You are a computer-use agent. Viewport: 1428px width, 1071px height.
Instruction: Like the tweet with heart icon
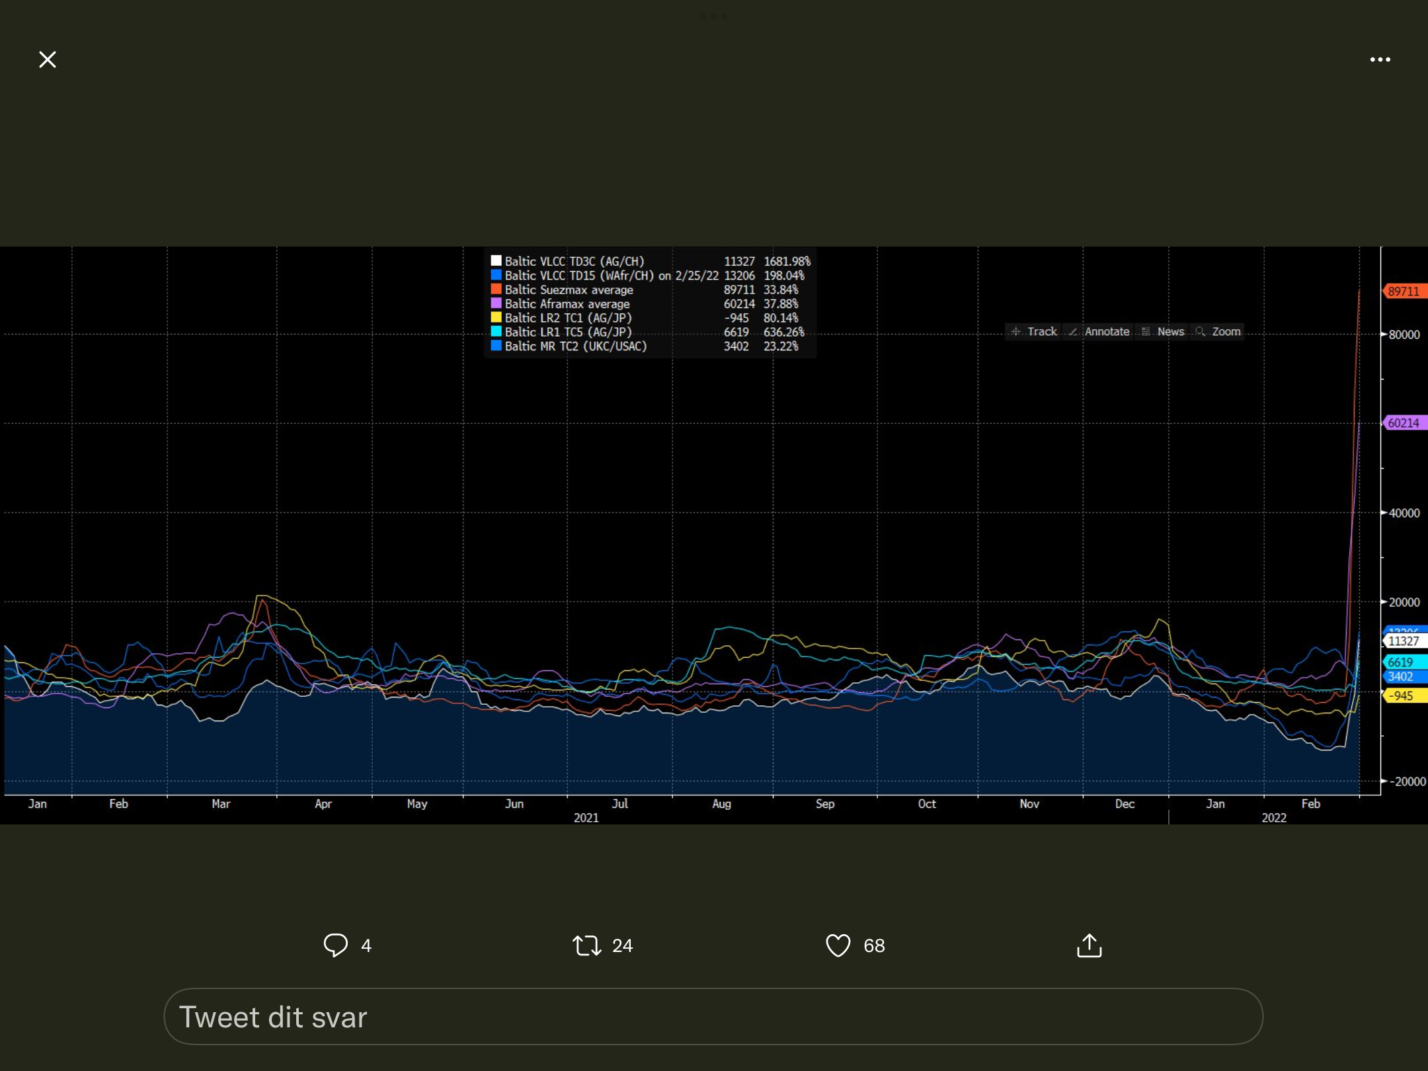(838, 945)
